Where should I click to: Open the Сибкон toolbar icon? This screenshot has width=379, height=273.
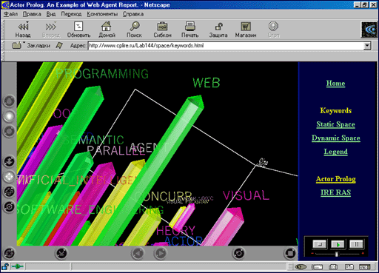click(x=162, y=27)
